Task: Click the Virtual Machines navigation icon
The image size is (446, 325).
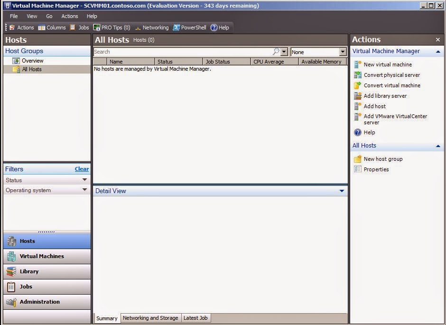Action: tap(11, 256)
